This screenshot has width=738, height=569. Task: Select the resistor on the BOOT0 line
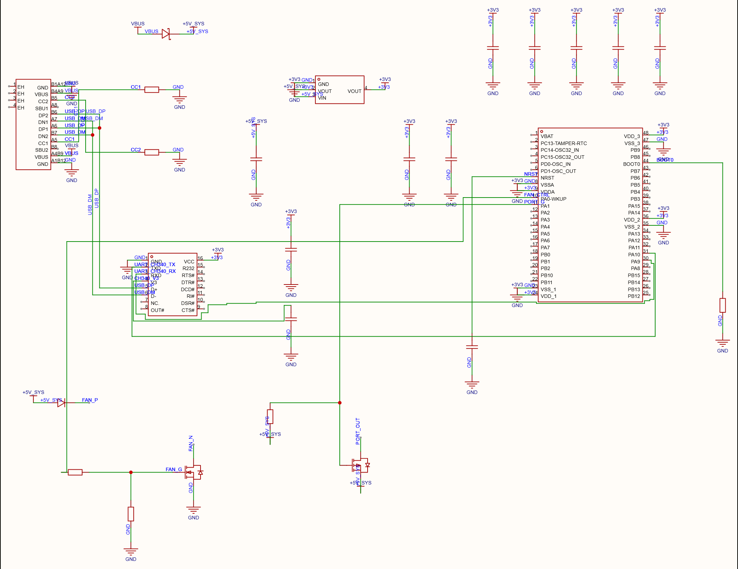coord(722,305)
